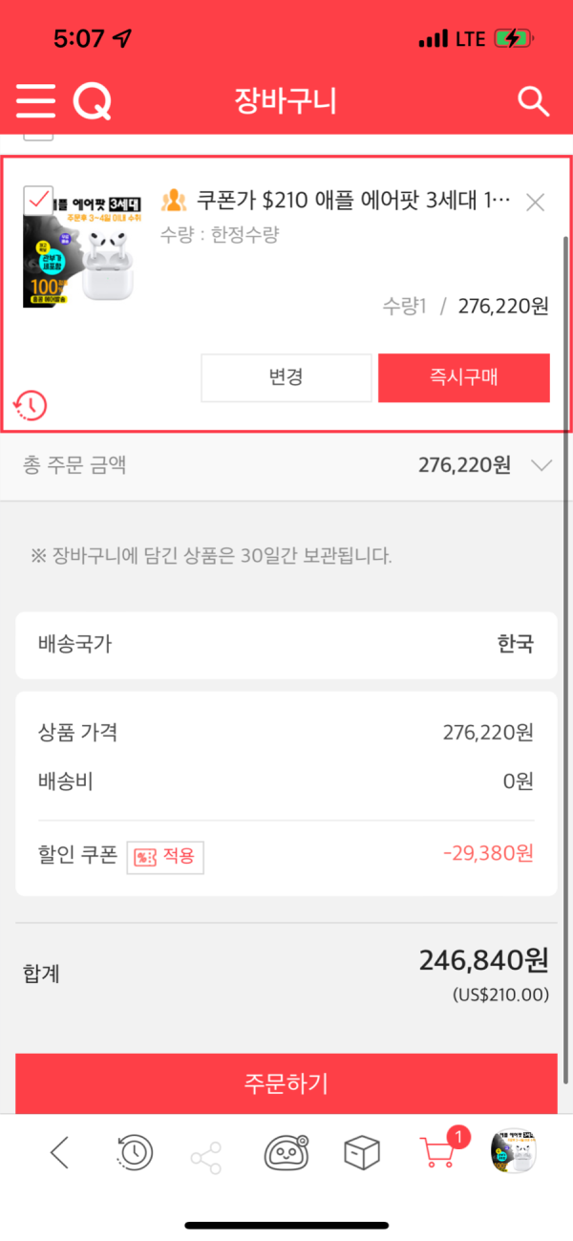The height and width of the screenshot is (1241, 573).
Task: Open search with magnifier icon
Action: tap(532, 100)
